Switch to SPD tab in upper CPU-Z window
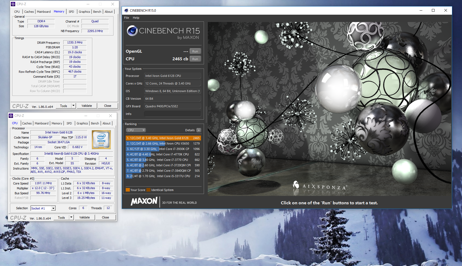 (71, 12)
